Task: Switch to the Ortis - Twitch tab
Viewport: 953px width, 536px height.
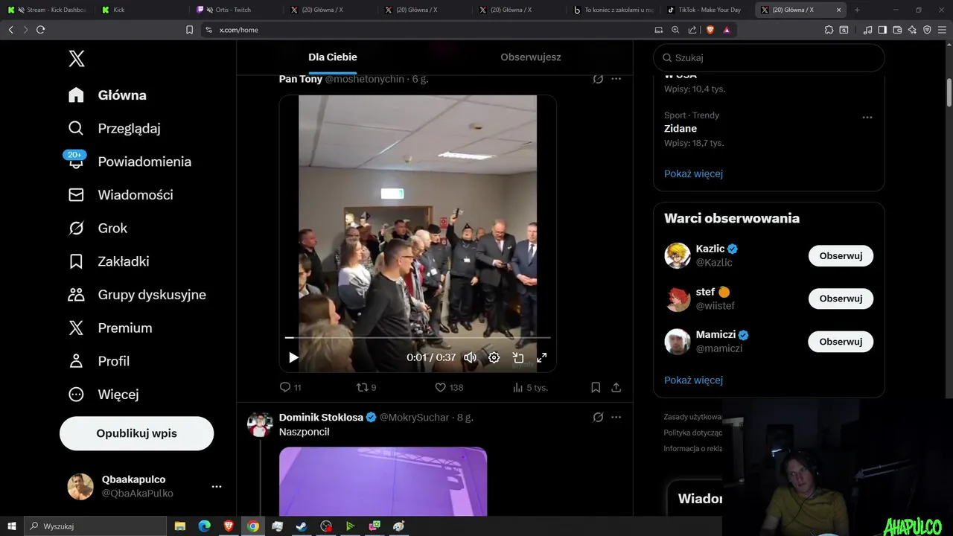Action: click(235, 10)
